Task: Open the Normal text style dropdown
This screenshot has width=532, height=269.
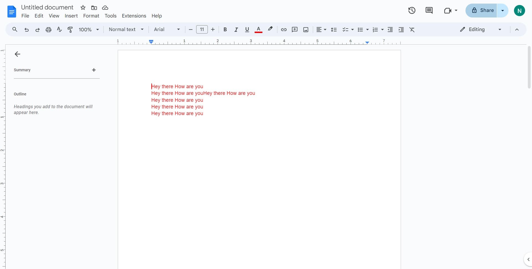Action: [x=126, y=29]
